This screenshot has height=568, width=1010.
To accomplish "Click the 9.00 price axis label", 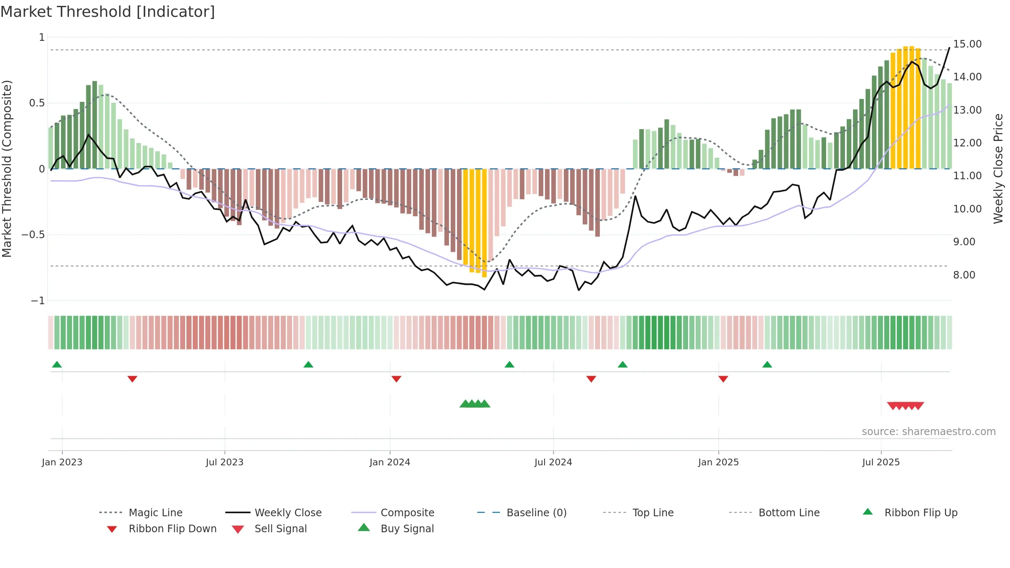I will (964, 242).
